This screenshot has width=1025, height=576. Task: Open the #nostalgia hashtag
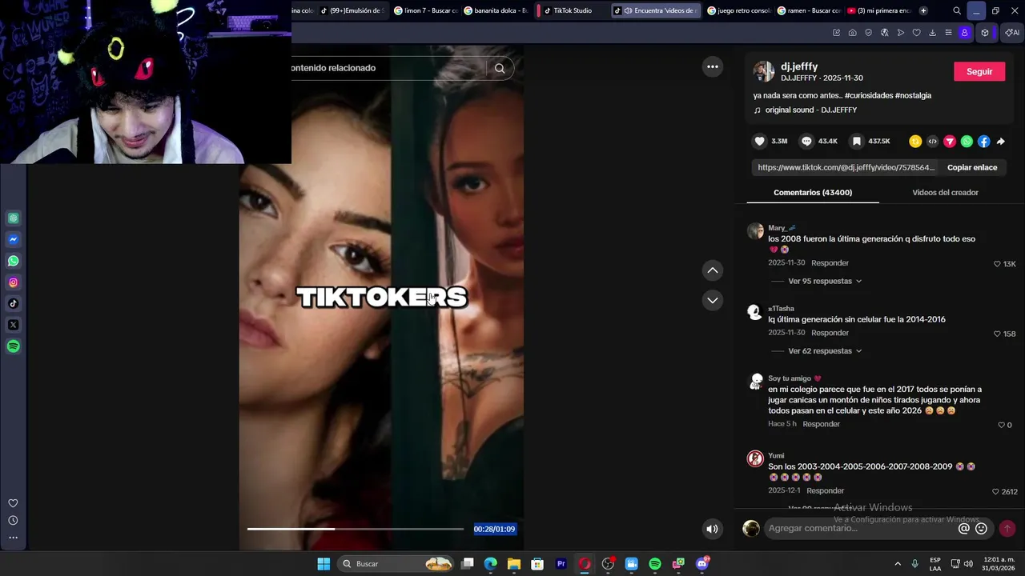tap(913, 96)
